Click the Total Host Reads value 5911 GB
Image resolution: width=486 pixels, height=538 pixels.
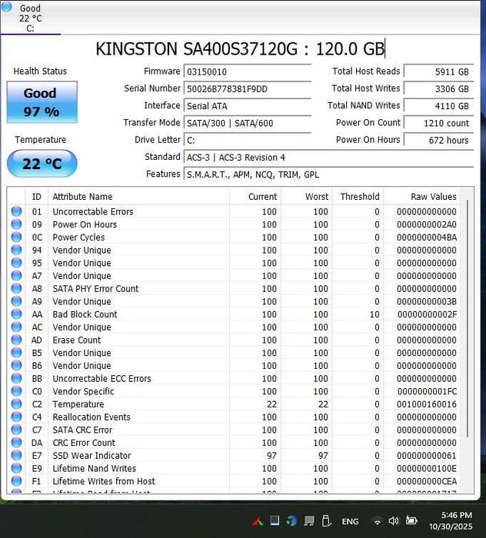click(438, 71)
